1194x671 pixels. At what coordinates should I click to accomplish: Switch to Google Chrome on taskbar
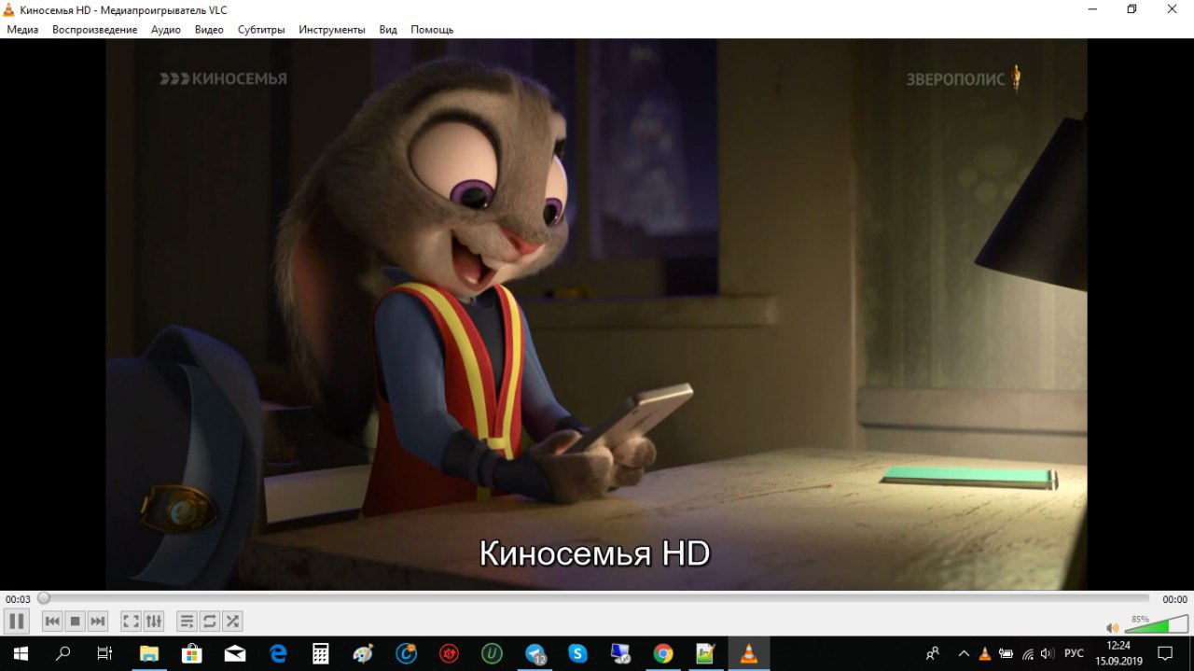(x=663, y=653)
